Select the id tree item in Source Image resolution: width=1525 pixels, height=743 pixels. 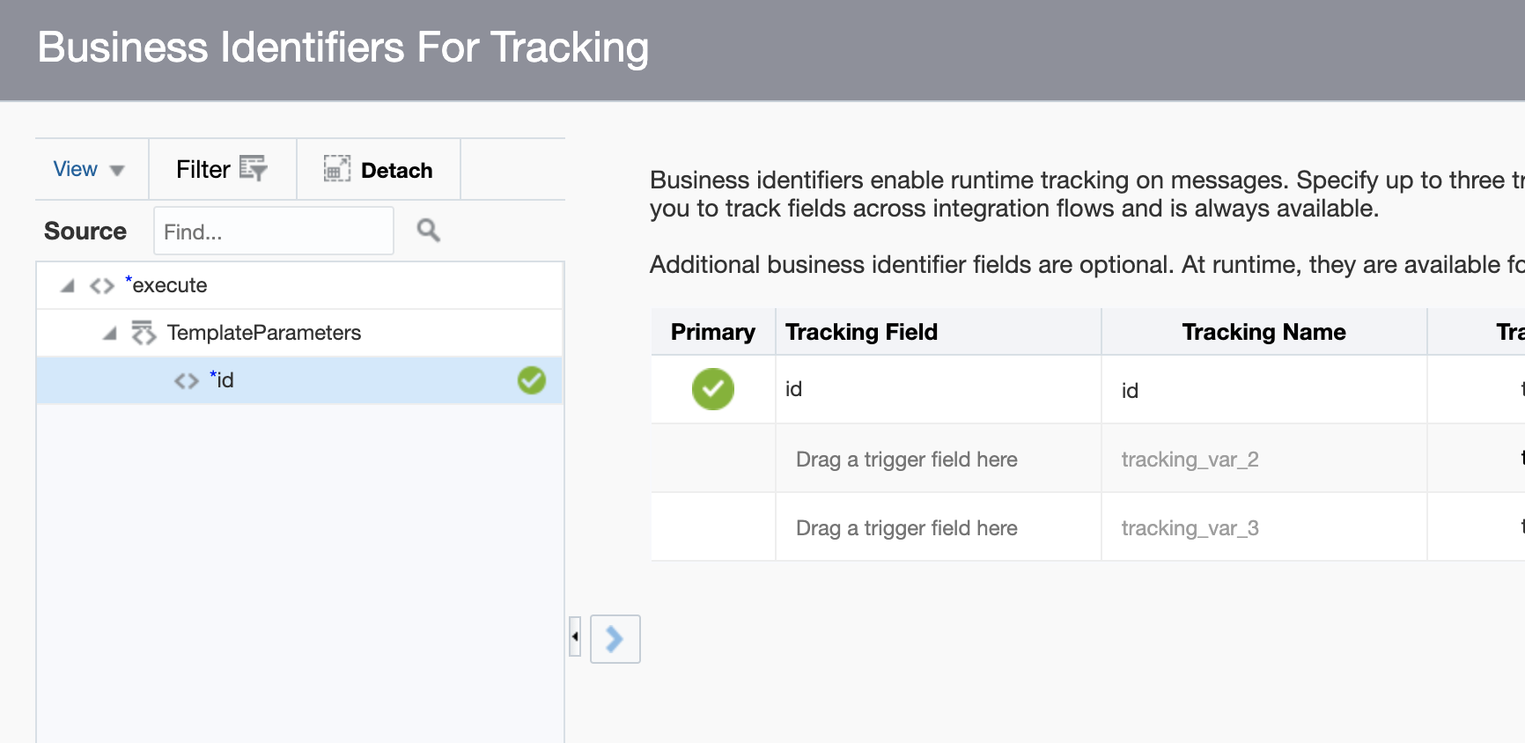[225, 380]
